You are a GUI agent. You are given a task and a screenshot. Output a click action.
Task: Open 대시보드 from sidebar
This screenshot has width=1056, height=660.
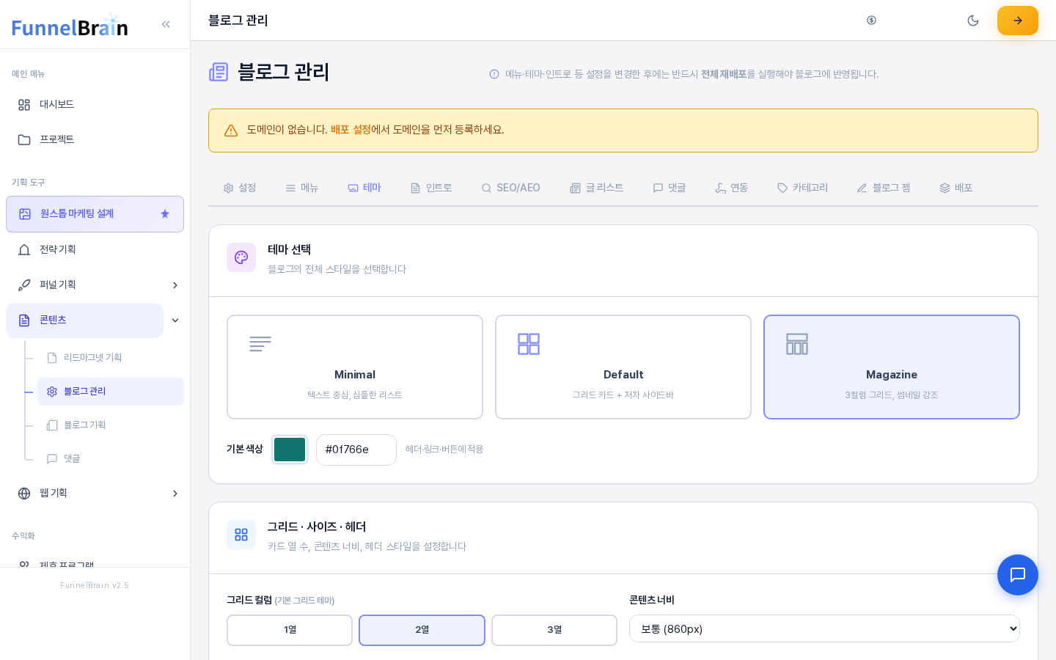pyautogui.click(x=95, y=104)
